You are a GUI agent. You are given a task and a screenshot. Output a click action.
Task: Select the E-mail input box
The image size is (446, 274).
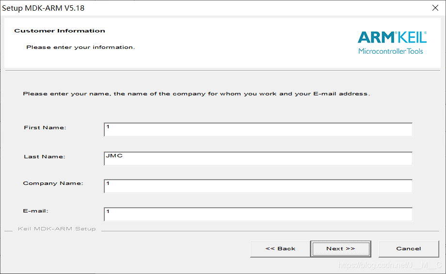point(258,214)
